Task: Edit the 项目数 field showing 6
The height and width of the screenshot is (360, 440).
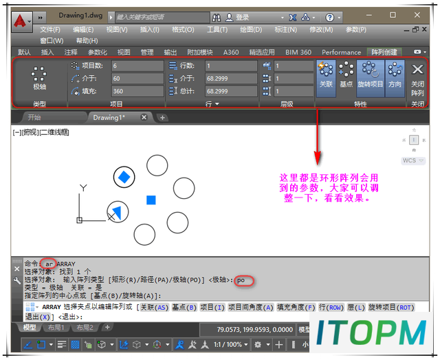Action: (137, 66)
